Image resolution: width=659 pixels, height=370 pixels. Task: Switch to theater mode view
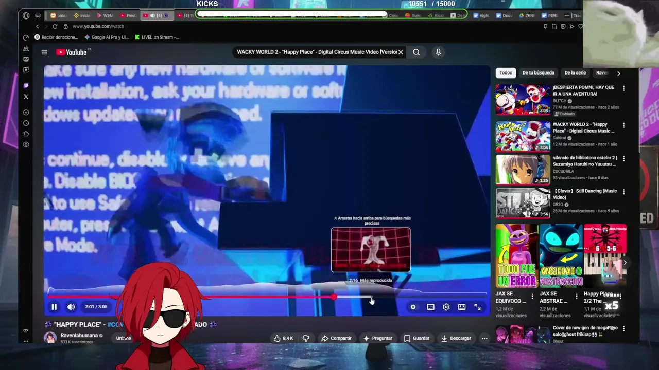[462, 307]
